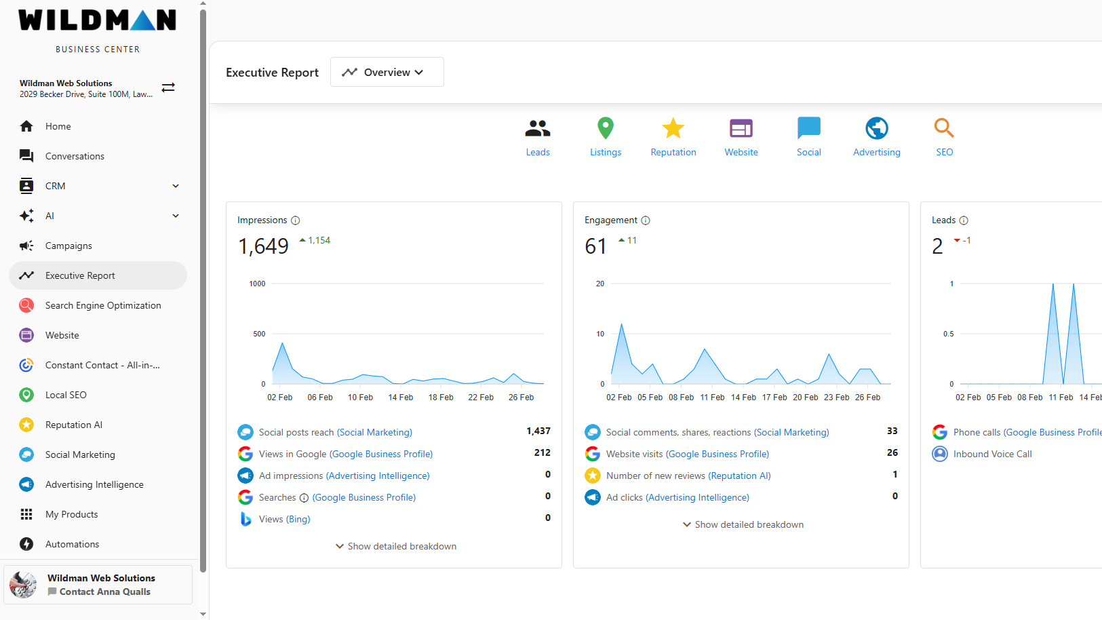The width and height of the screenshot is (1102, 620).
Task: Click Leads card info icon
Action: click(964, 220)
